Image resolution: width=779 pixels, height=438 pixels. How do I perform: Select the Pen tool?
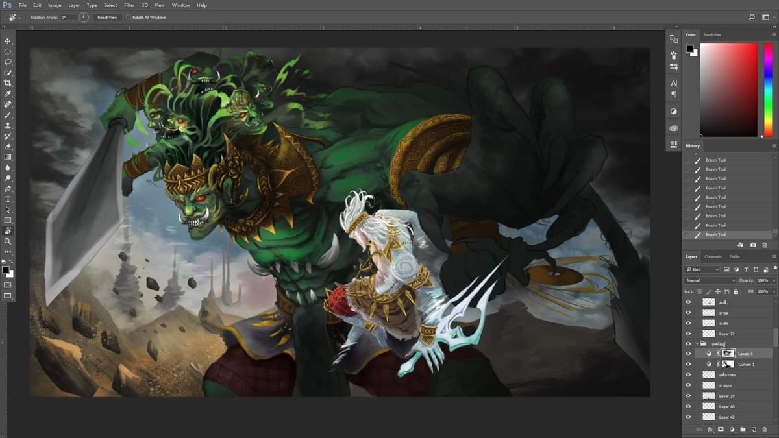pos(8,189)
